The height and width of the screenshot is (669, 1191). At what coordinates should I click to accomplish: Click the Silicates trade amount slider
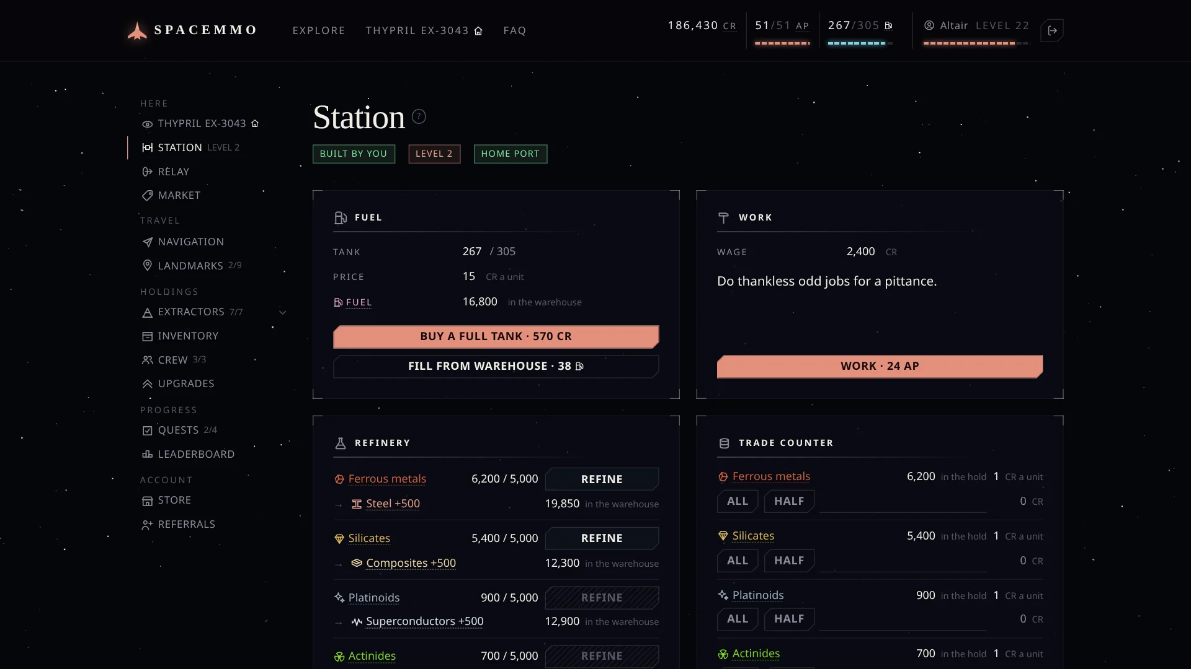coord(903,561)
